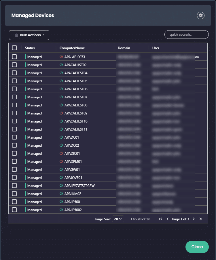The width and height of the screenshot is (216, 260).
Task: Jump to last page arrow
Action: pos(201,219)
